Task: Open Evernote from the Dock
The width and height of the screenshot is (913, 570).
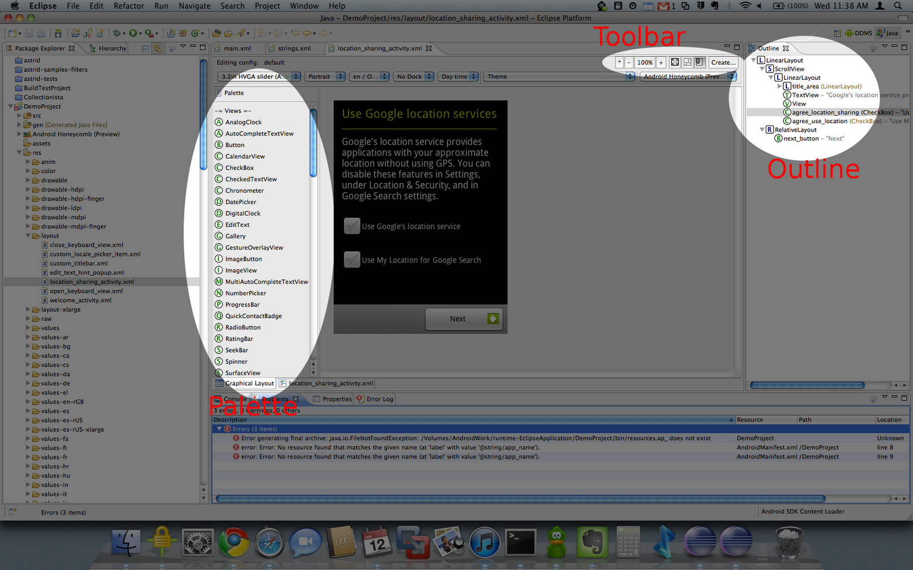Action: [592, 542]
